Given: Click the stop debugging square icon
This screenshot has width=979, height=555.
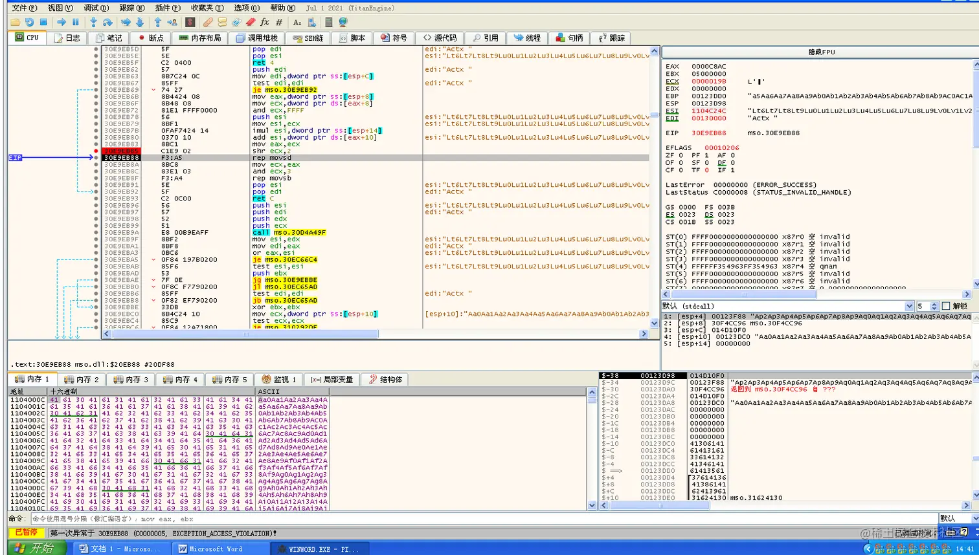Looking at the screenshot, I should 43,22.
